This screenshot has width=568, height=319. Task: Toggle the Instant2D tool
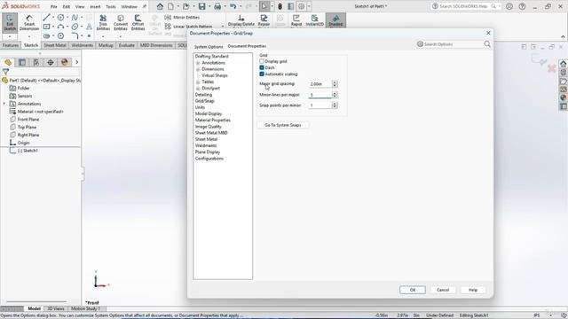pos(314,20)
